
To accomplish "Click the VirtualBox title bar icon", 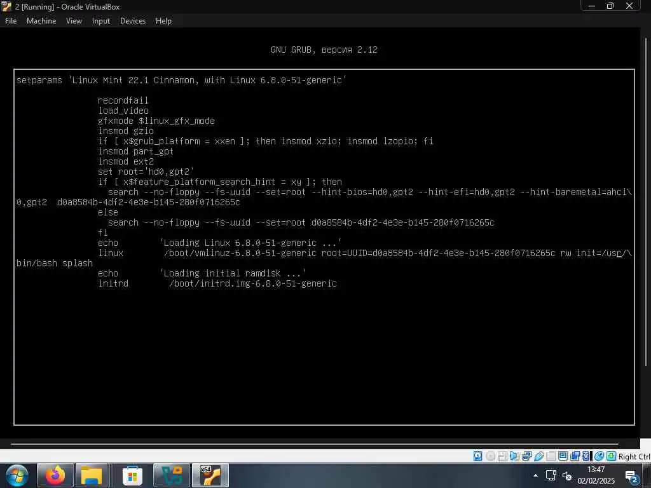I will (x=6, y=6).
